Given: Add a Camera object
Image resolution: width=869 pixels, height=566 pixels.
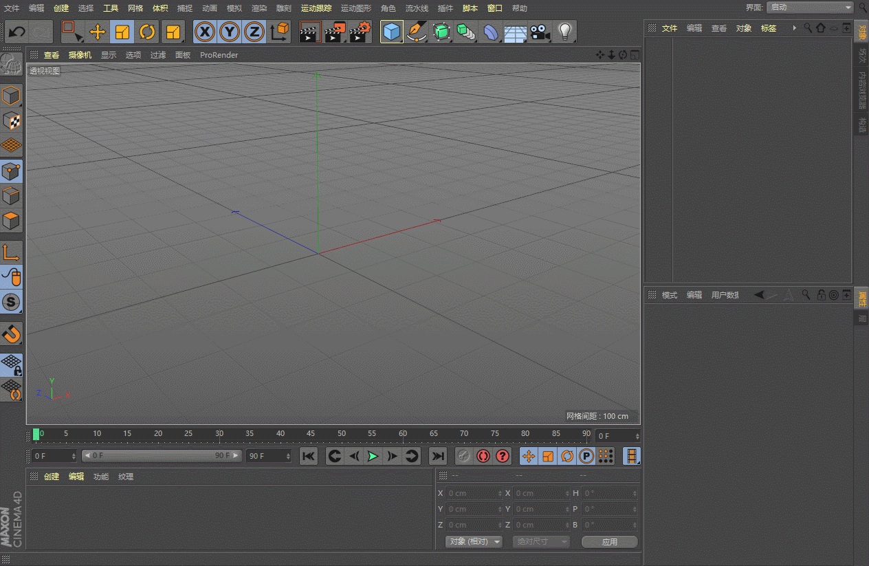Looking at the screenshot, I should 540,32.
